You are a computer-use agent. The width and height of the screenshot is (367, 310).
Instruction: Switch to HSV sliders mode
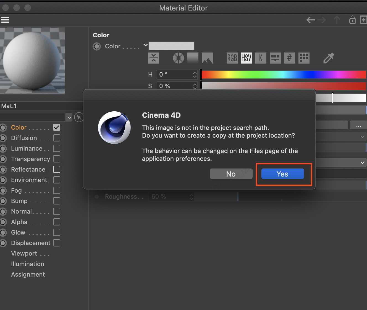coord(247,58)
